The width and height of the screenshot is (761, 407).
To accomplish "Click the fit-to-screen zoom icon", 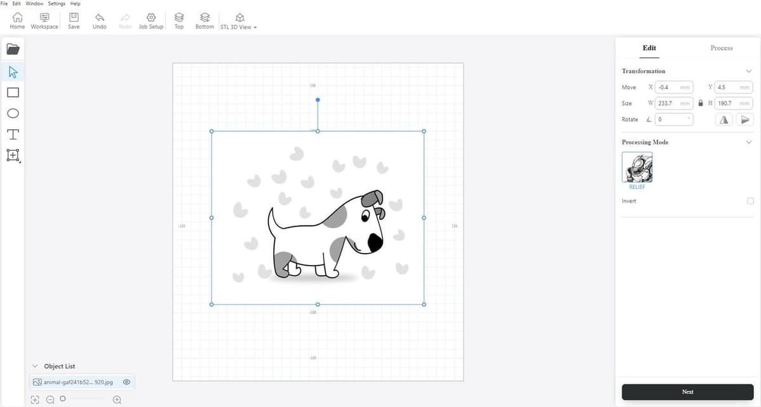I will pyautogui.click(x=35, y=399).
